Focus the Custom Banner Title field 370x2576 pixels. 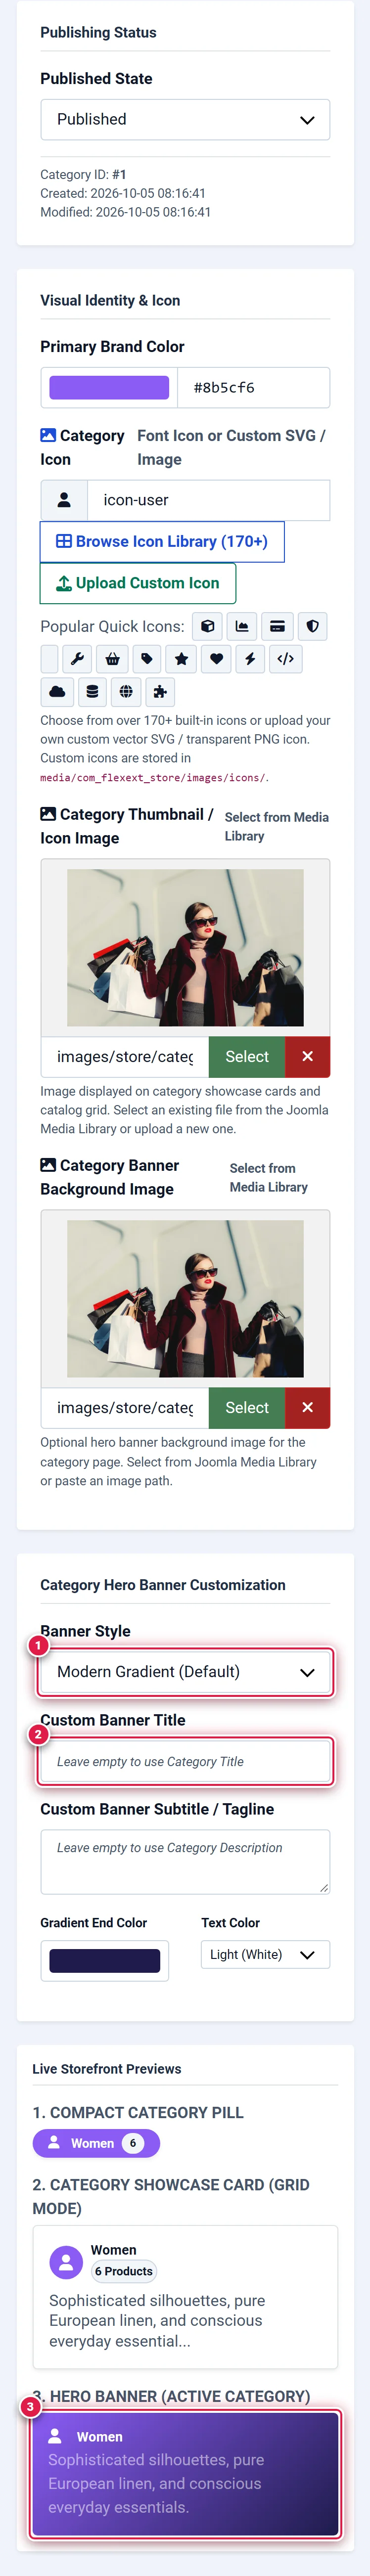pos(185,1761)
